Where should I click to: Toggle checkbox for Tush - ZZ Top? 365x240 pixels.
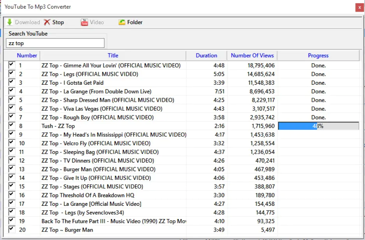[11, 125]
